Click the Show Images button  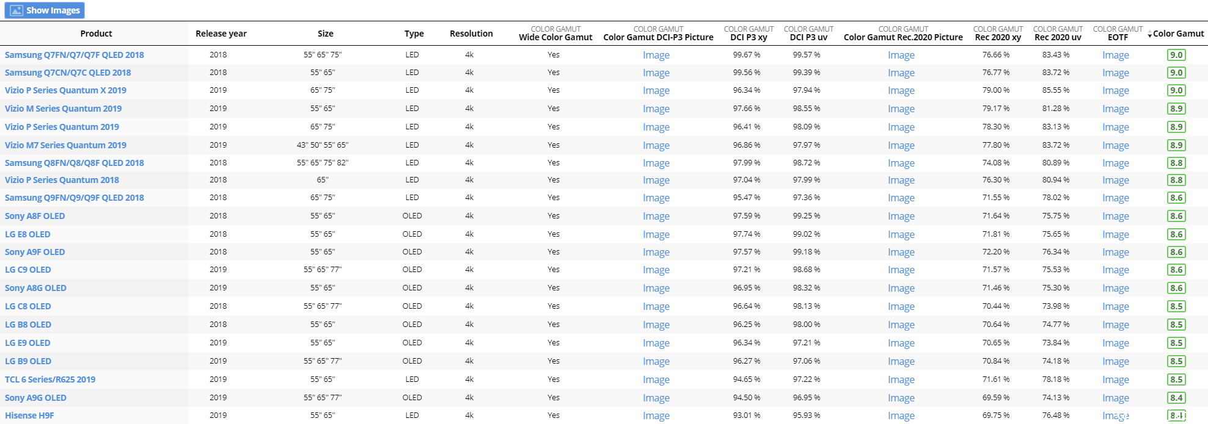[x=45, y=10]
